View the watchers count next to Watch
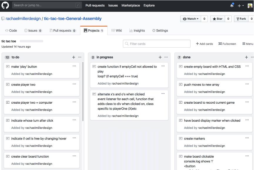The image size is (254, 170). click(204, 19)
